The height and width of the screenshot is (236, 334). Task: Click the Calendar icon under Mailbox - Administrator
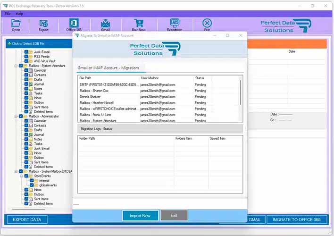click(31, 121)
